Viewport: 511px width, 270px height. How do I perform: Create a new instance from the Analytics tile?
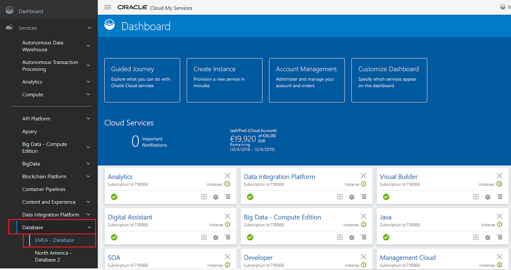pos(204,197)
